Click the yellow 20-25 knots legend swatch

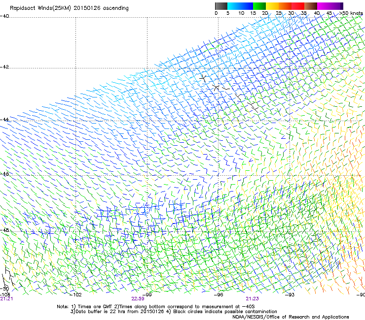tap(272, 6)
